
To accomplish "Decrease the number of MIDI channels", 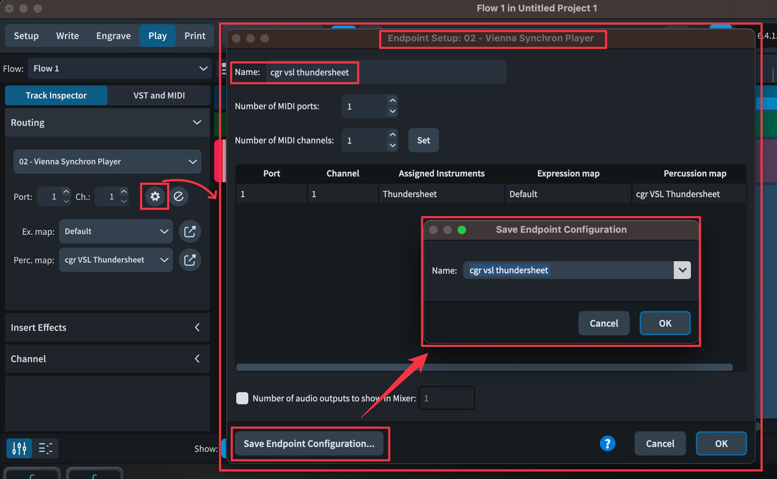I will click(392, 145).
